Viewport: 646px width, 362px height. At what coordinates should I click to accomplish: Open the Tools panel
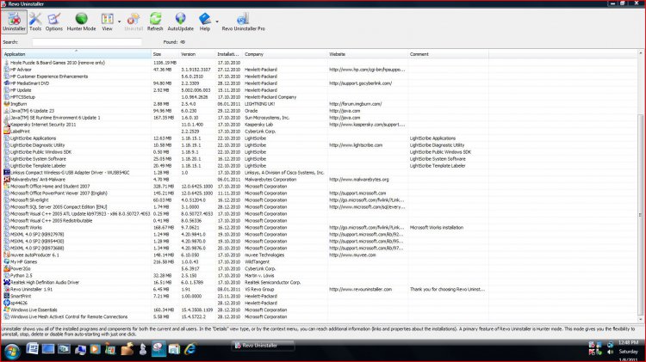click(x=35, y=21)
